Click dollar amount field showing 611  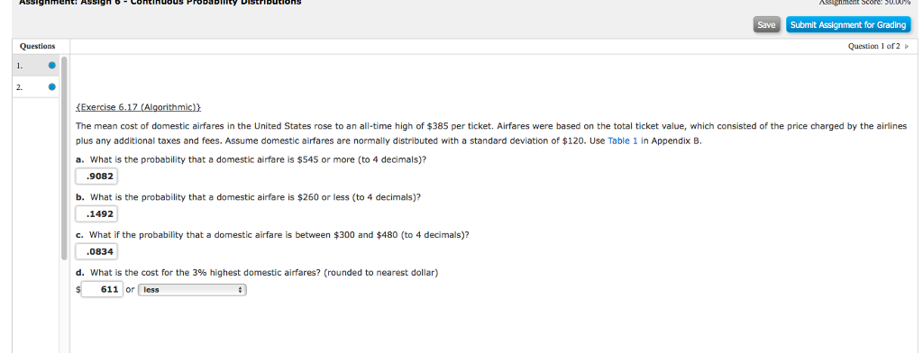click(102, 289)
